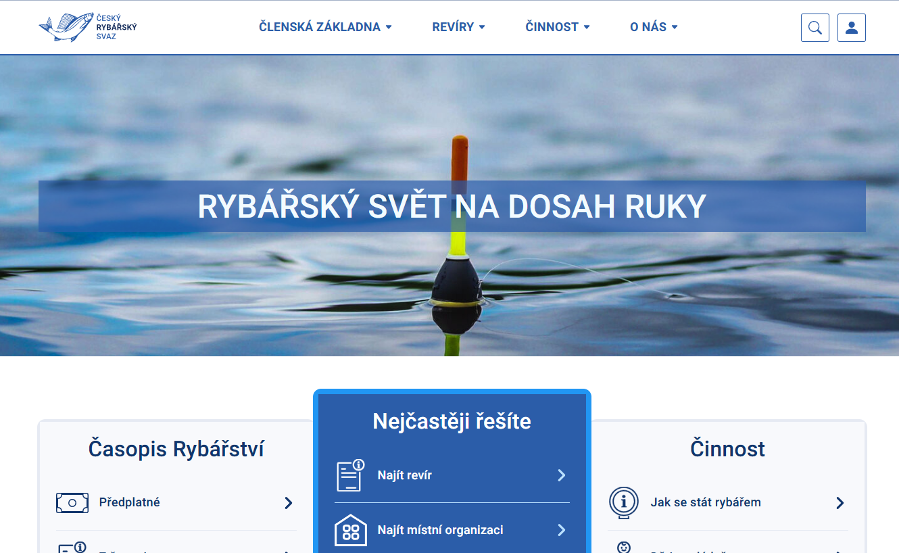899x553 pixels.
Task: Click the document icon beside Najít revír
Action: [350, 475]
